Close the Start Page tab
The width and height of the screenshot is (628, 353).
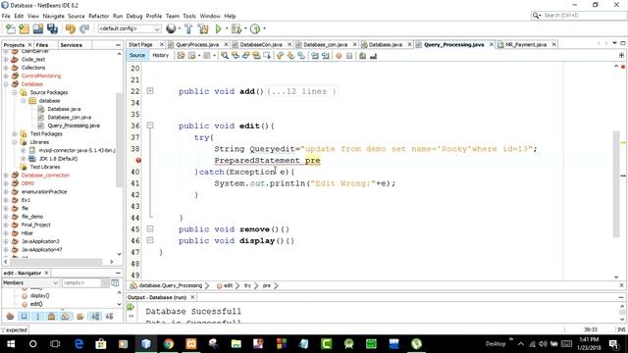(x=162, y=44)
